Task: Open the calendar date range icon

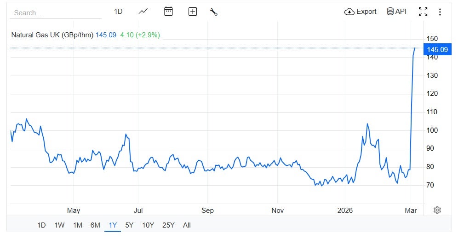Action: 168,12
